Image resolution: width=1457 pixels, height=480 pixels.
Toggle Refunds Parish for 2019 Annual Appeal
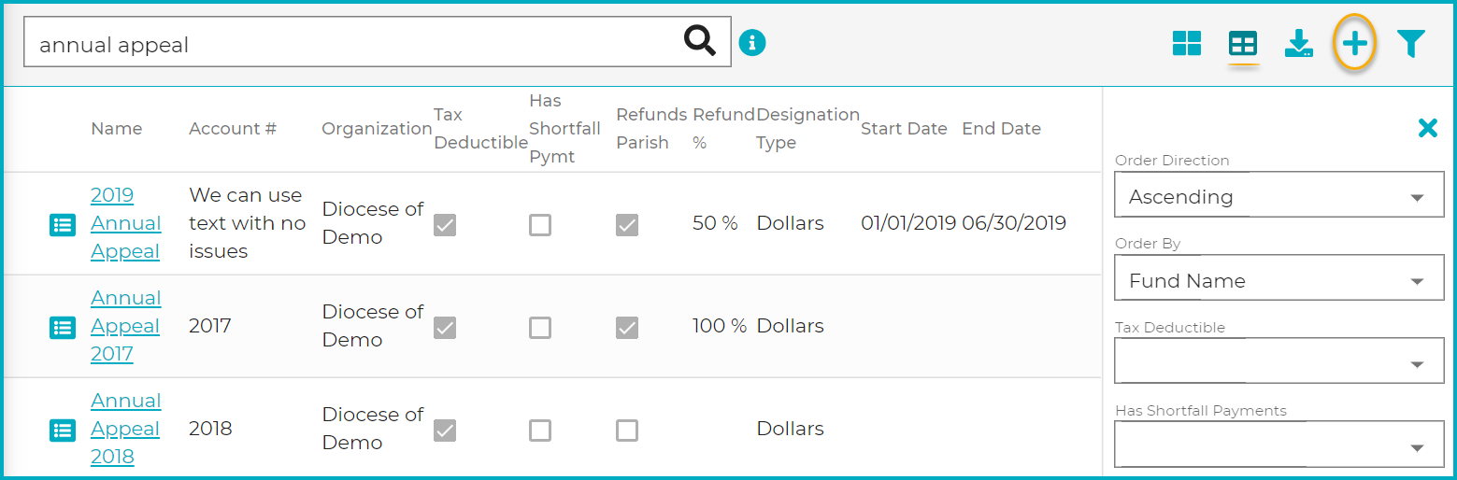627,224
